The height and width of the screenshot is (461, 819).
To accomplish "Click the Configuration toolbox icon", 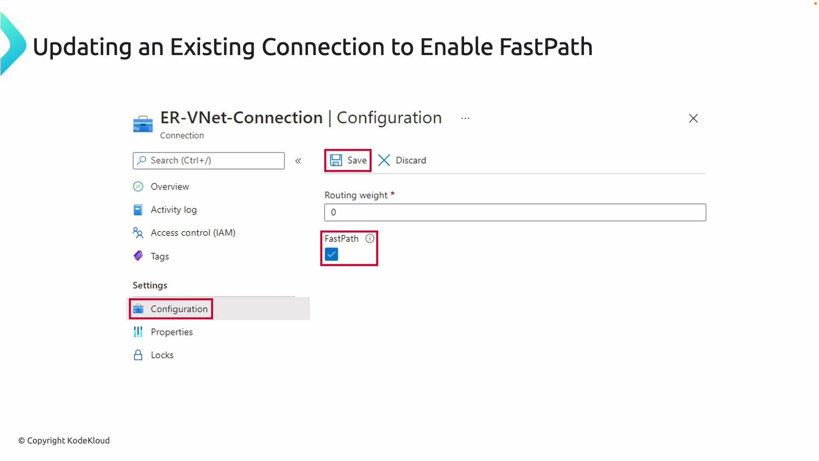I will (138, 309).
